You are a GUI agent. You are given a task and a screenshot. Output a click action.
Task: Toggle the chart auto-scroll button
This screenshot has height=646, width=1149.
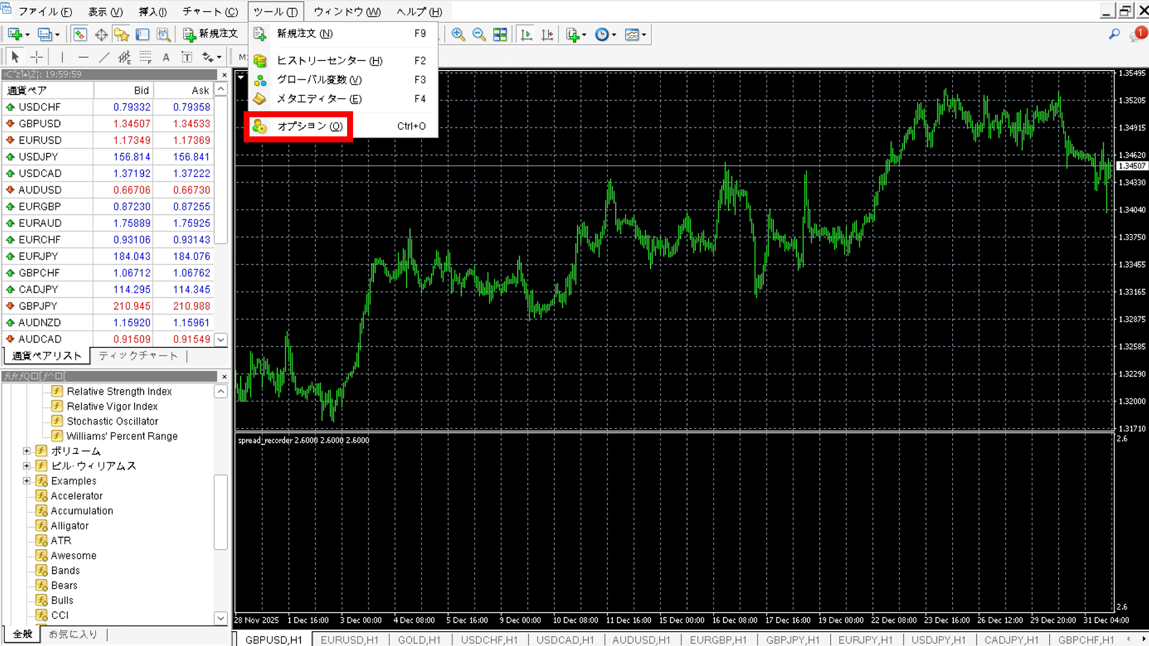(526, 34)
